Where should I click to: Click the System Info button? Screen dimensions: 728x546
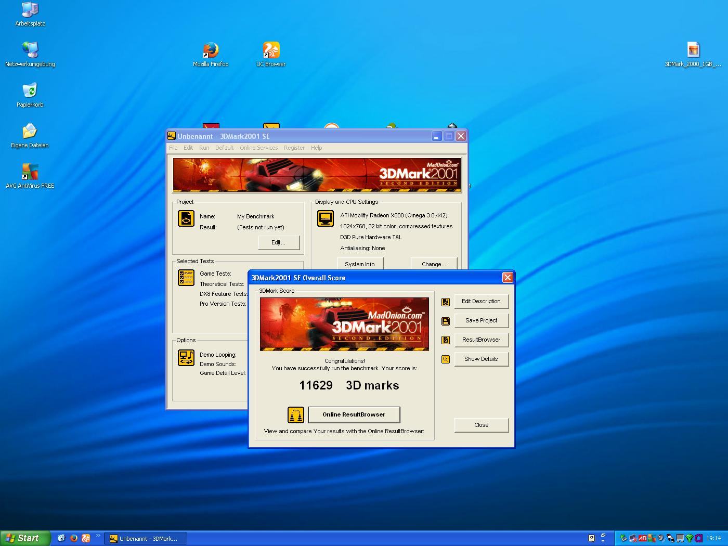coord(360,264)
